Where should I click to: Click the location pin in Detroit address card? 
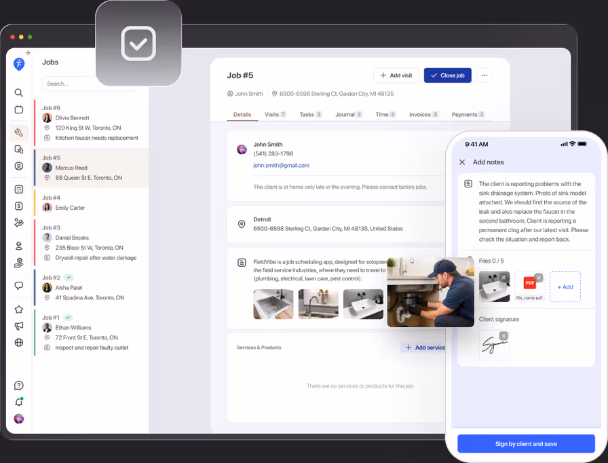[242, 224]
